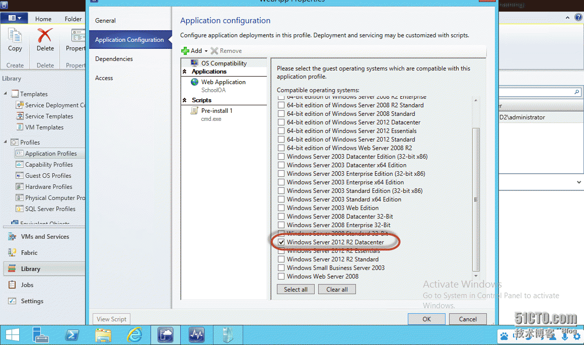Click the Copy icon in the ribbon
The width and height of the screenshot is (584, 345).
[x=15, y=36]
